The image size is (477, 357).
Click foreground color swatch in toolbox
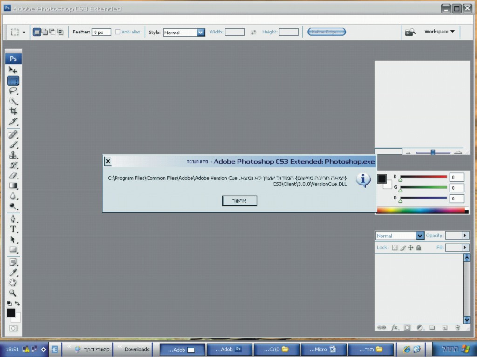(x=11, y=312)
